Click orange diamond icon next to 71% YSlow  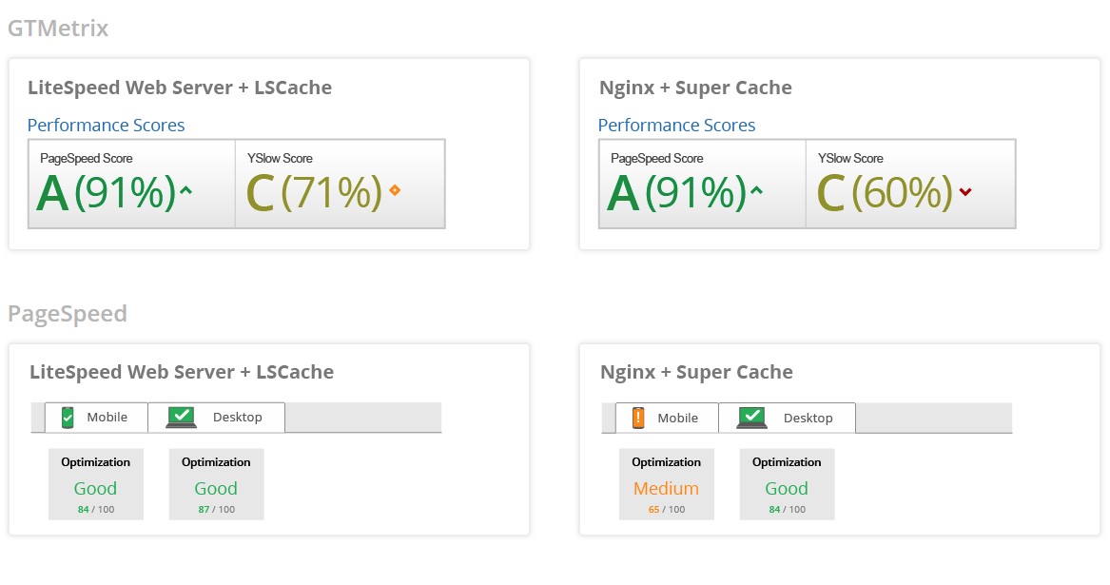tap(395, 190)
